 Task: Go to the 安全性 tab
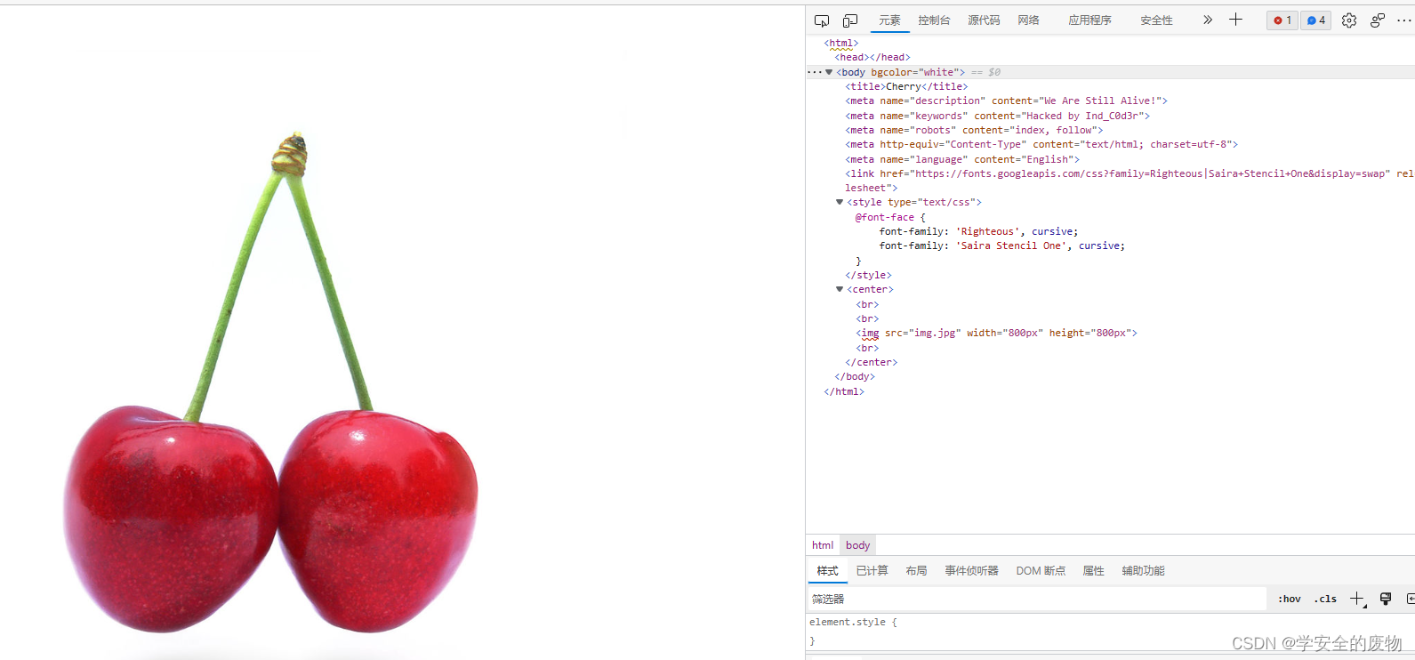(1156, 20)
